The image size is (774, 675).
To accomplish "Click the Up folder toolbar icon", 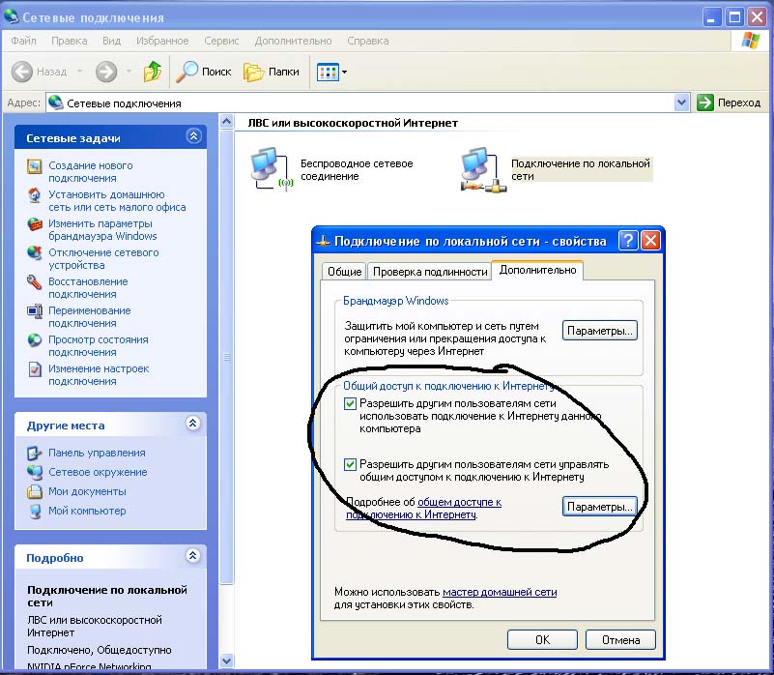I will (x=152, y=72).
